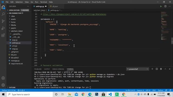The width and height of the screenshot is (173, 97).
Task: Open the Source Control view
Action: tap(3, 21)
